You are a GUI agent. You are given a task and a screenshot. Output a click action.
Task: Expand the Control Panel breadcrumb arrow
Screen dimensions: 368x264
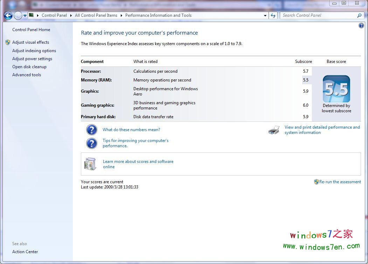tap(71, 15)
